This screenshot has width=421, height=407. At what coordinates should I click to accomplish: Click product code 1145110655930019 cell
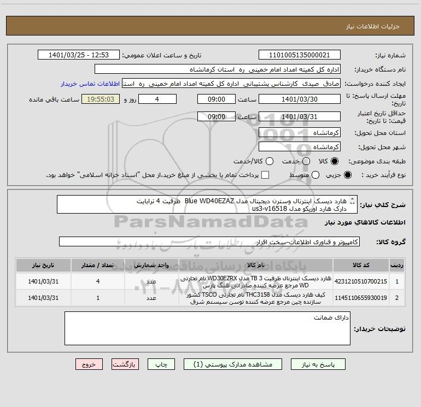tap(361, 298)
